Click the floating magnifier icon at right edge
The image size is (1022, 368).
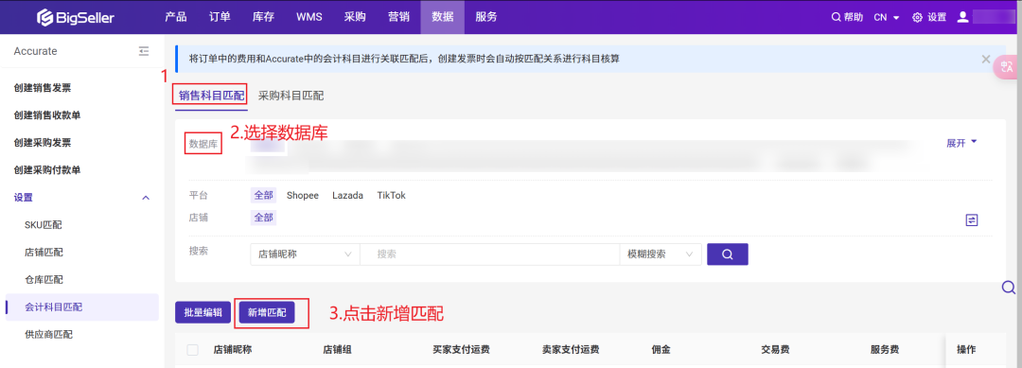pos(1009,288)
